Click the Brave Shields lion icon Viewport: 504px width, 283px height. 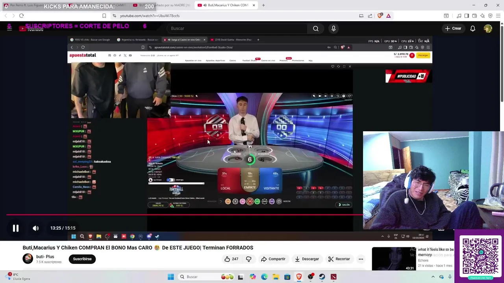pos(380,16)
